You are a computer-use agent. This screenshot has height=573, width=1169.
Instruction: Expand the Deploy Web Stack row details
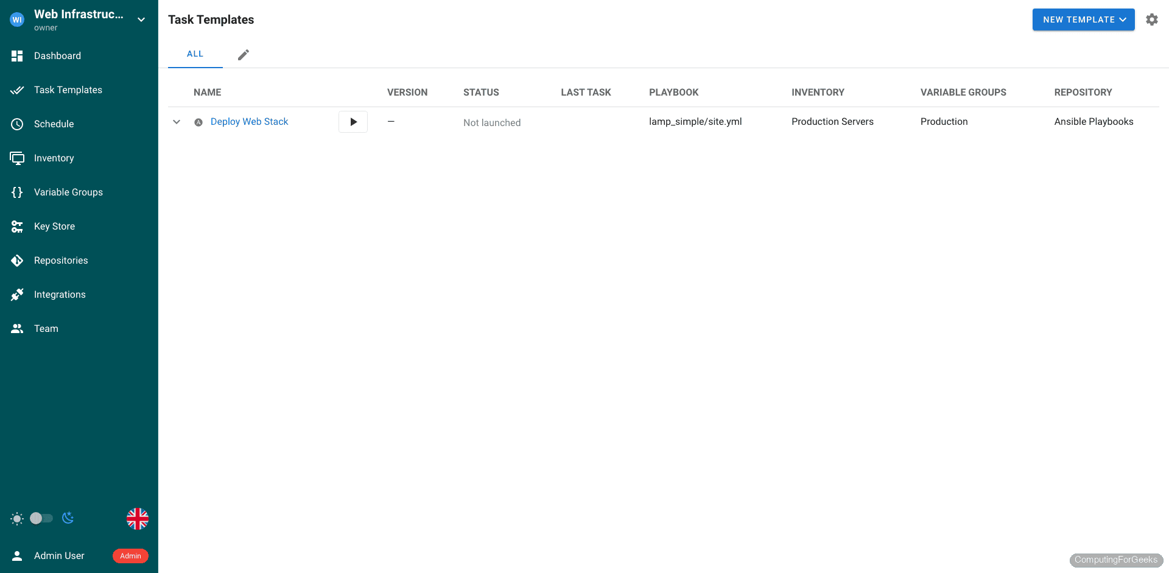tap(177, 122)
